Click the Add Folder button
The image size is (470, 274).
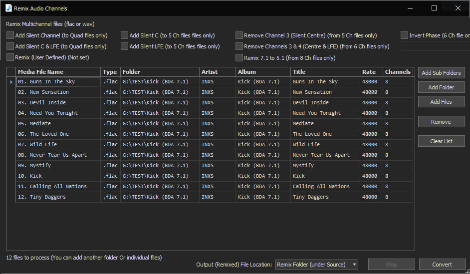click(441, 87)
